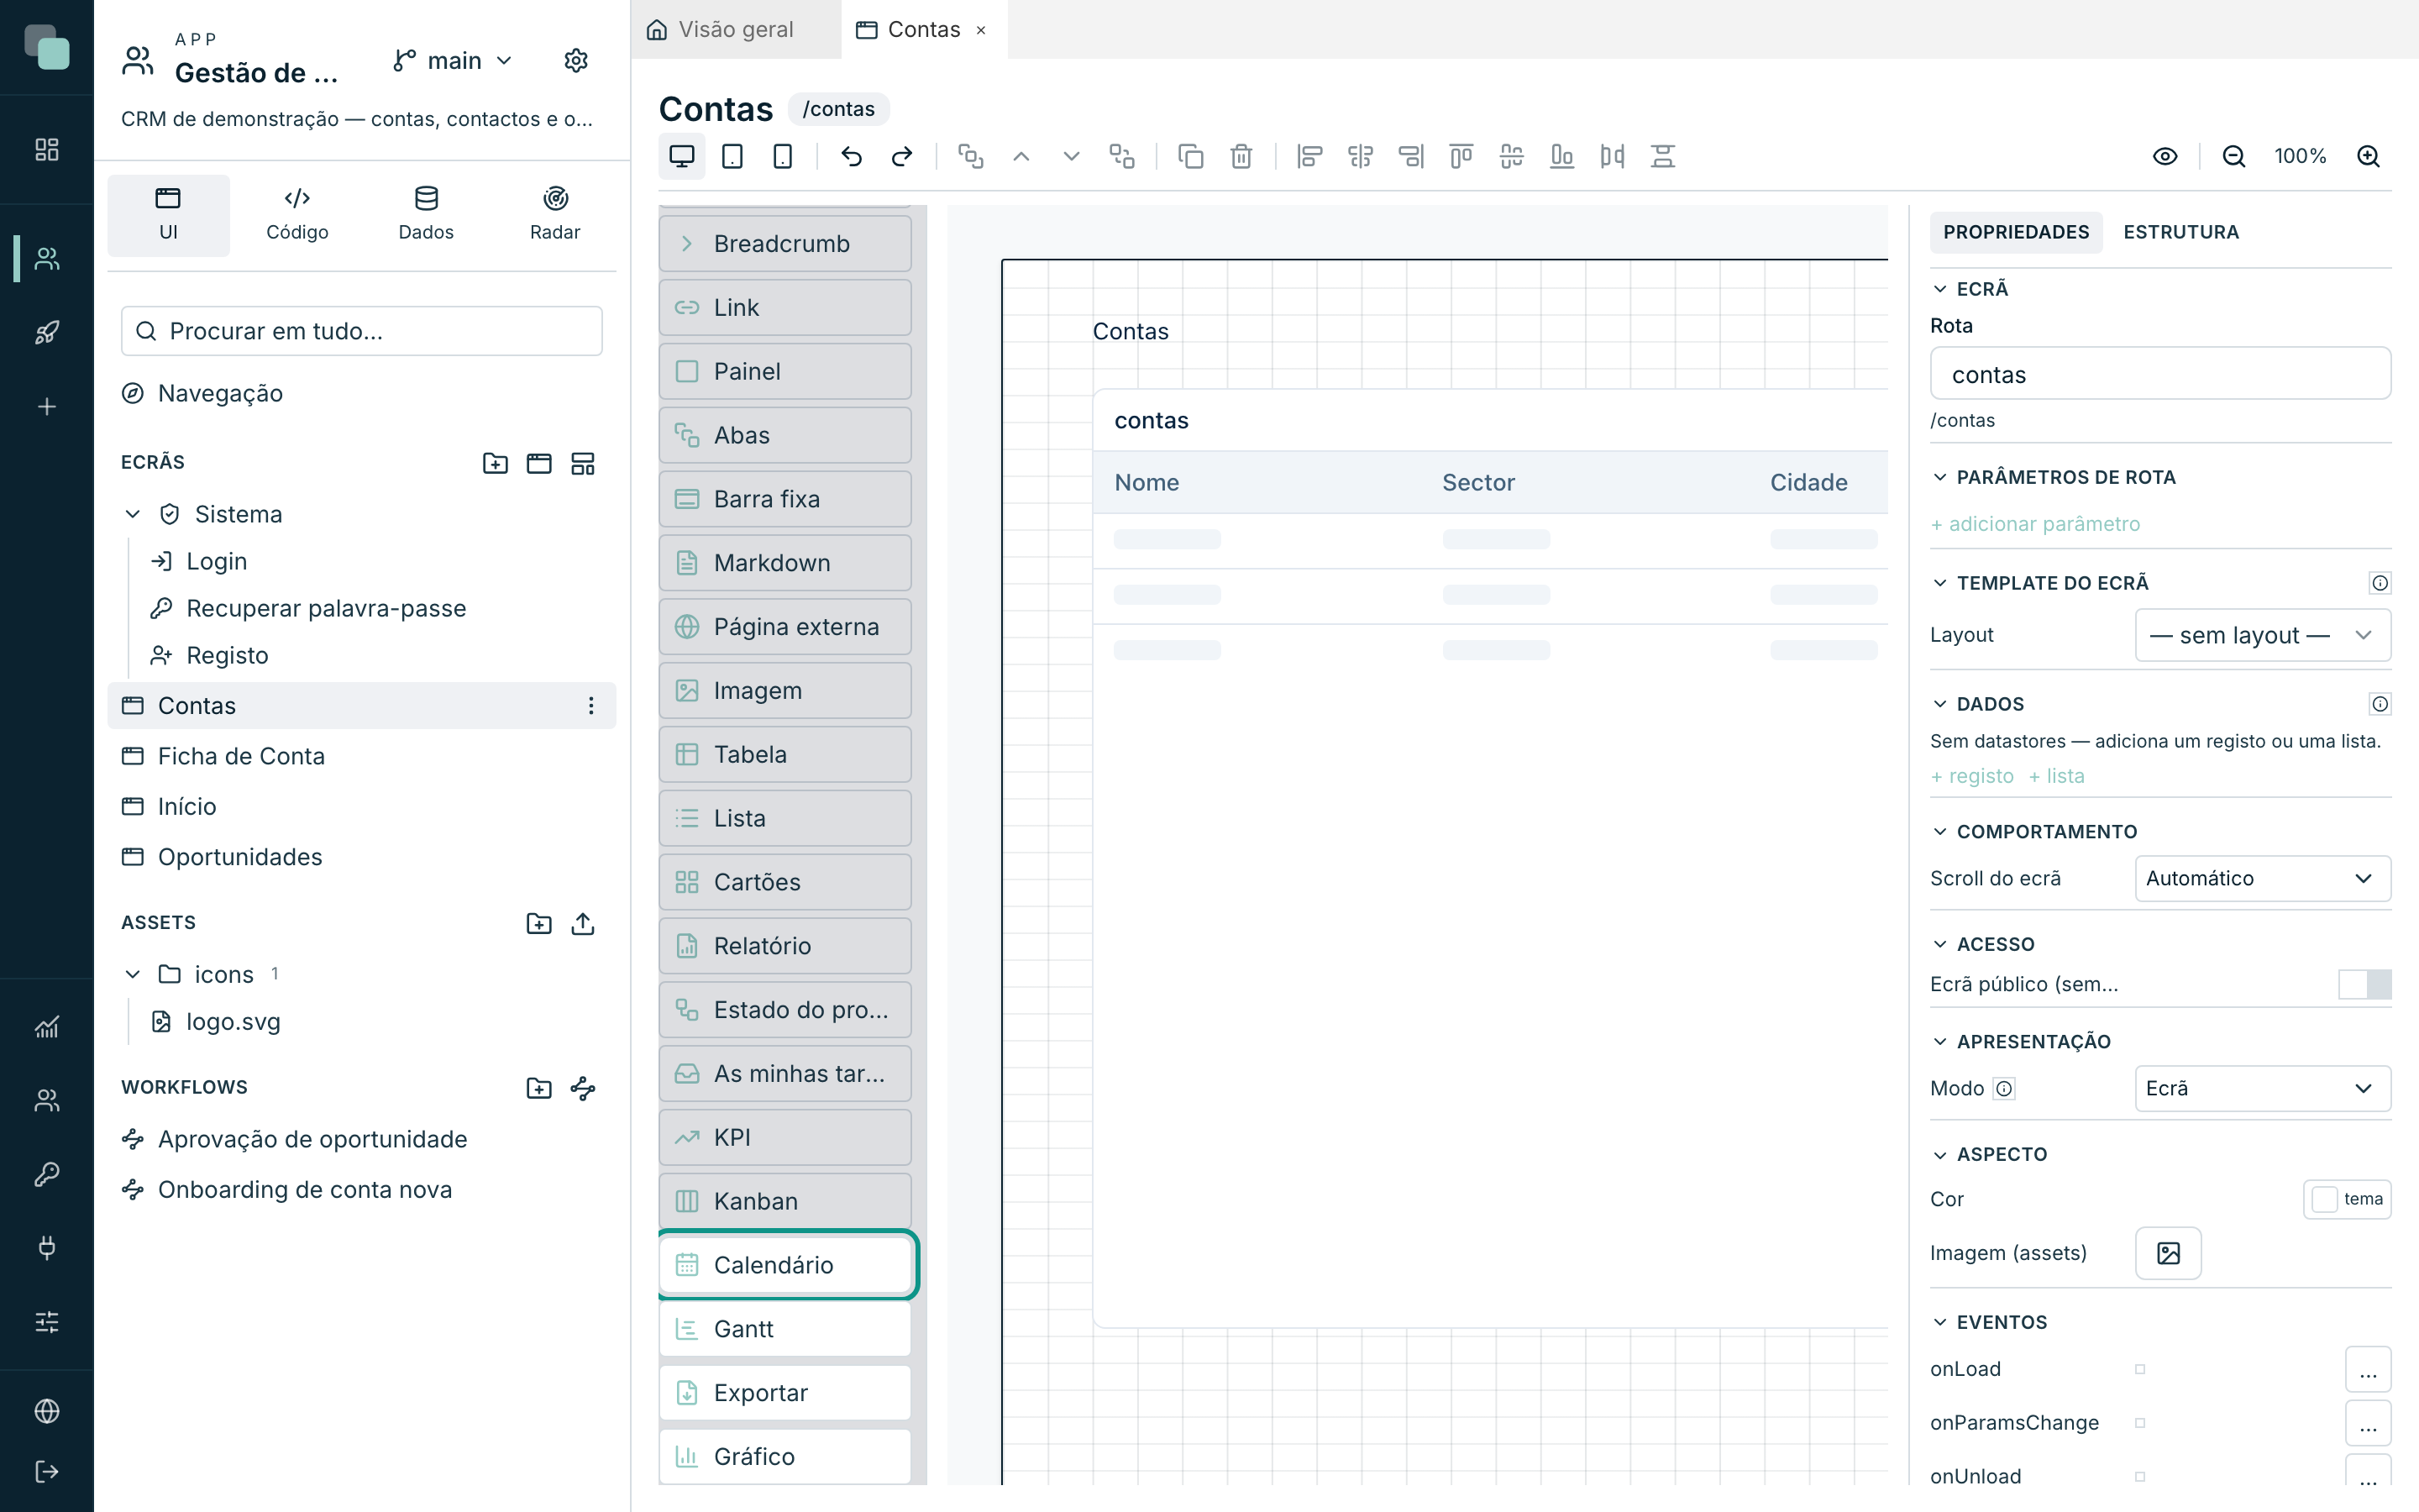Open main branch selector dropdown
This screenshot has width=2419, height=1512.
[x=454, y=61]
